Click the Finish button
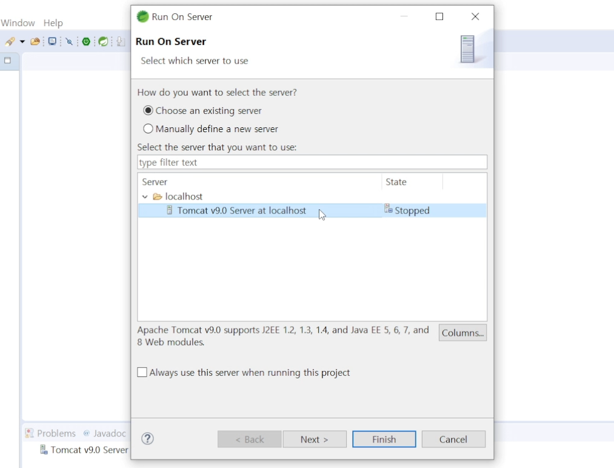 pos(384,439)
